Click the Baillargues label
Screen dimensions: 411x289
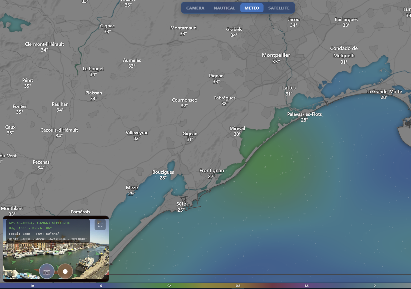(346, 19)
